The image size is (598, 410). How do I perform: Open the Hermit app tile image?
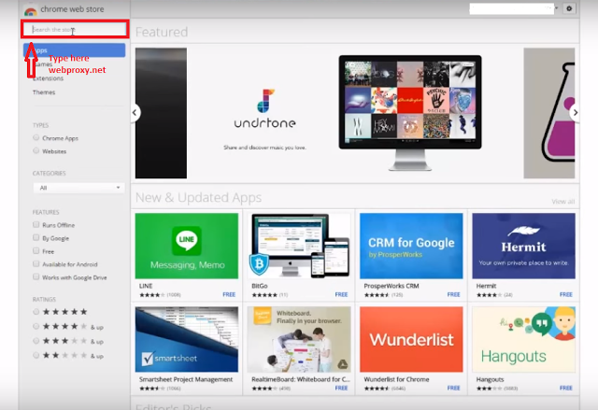pyautogui.click(x=523, y=246)
